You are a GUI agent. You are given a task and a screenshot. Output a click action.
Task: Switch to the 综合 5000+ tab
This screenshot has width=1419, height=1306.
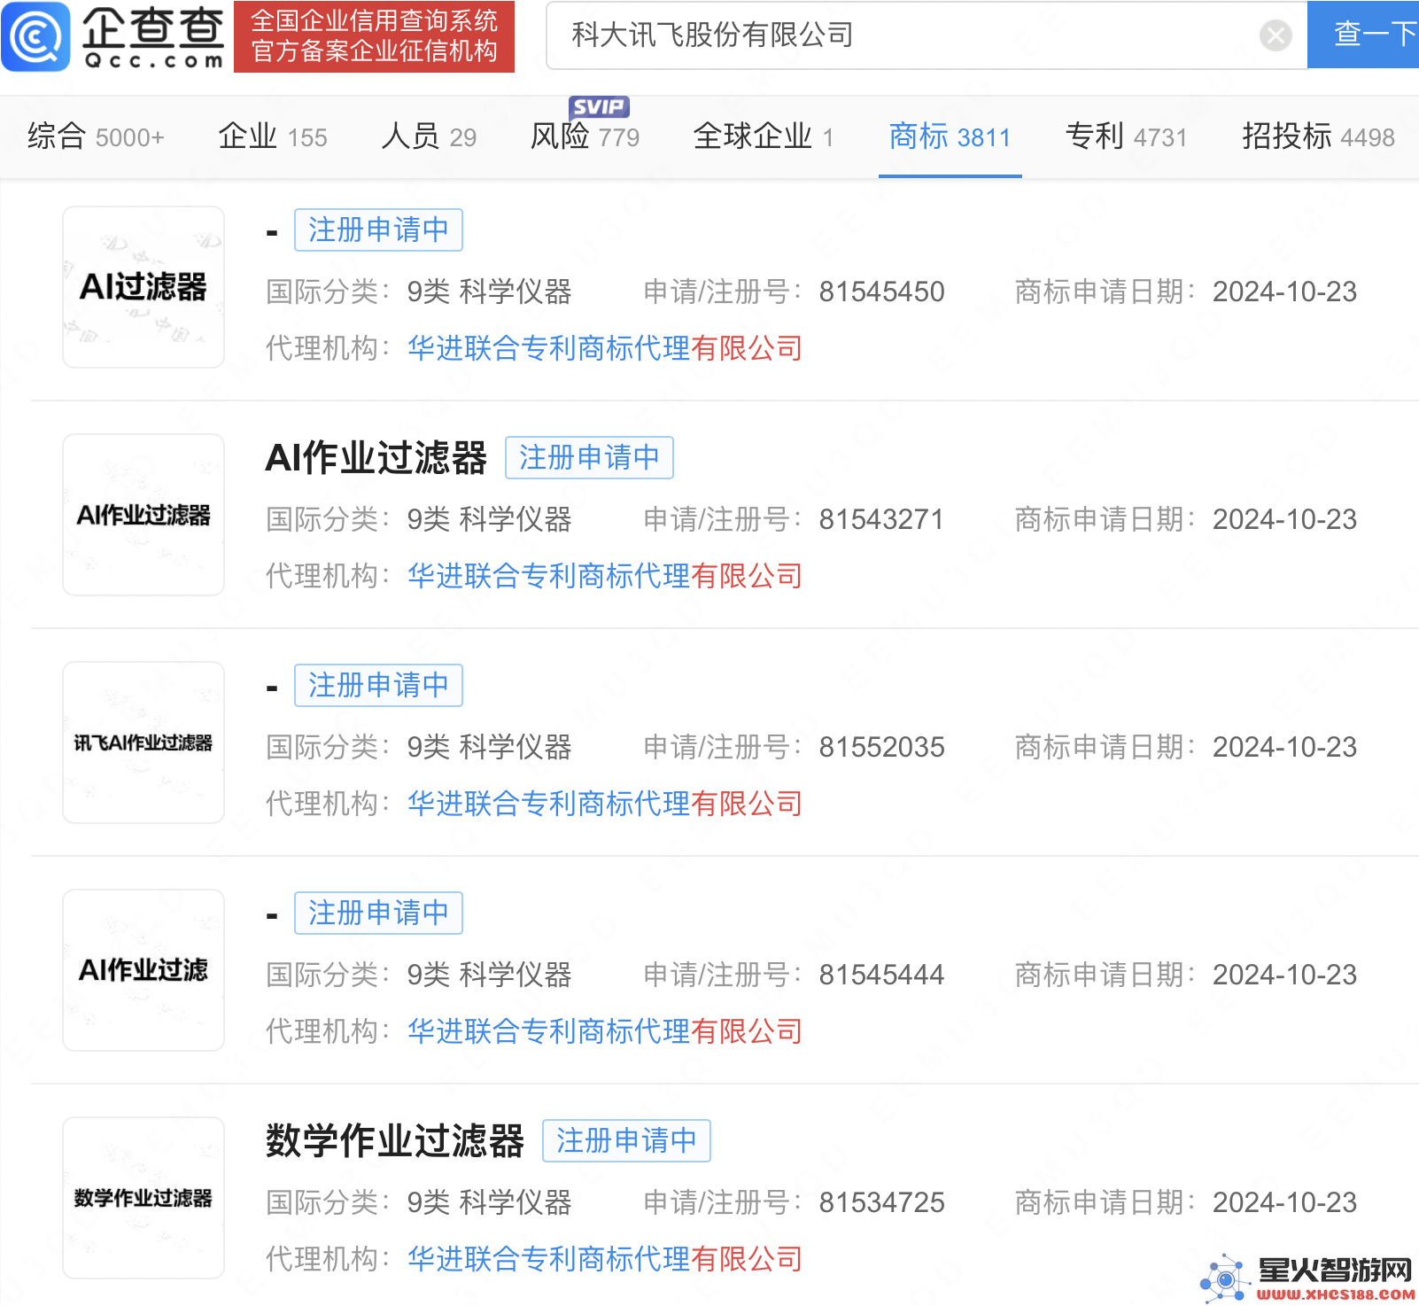click(96, 137)
